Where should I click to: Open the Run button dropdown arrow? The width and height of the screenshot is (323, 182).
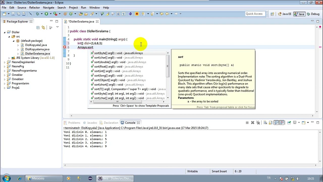tap(50, 14)
